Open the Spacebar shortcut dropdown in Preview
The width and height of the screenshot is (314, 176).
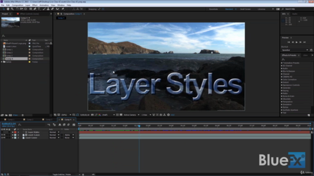coord(295,50)
